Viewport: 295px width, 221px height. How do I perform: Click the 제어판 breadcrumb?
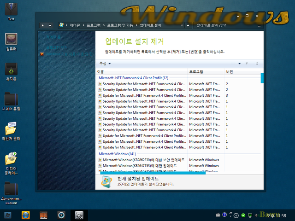pyautogui.click(x=75, y=25)
